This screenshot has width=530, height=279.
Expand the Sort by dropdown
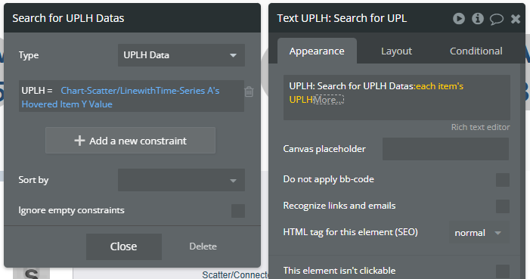(181, 180)
